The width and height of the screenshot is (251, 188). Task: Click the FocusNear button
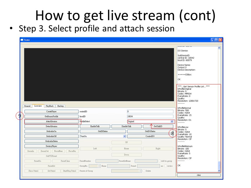(x=58, y=151)
